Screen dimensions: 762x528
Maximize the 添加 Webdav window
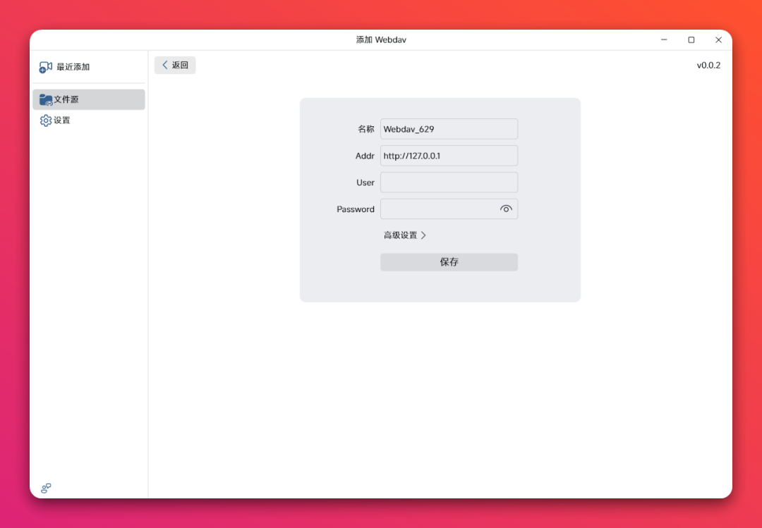pyautogui.click(x=691, y=40)
